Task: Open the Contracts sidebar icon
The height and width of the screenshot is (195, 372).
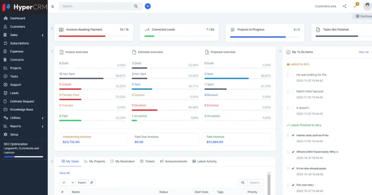Action: (x=5, y=60)
